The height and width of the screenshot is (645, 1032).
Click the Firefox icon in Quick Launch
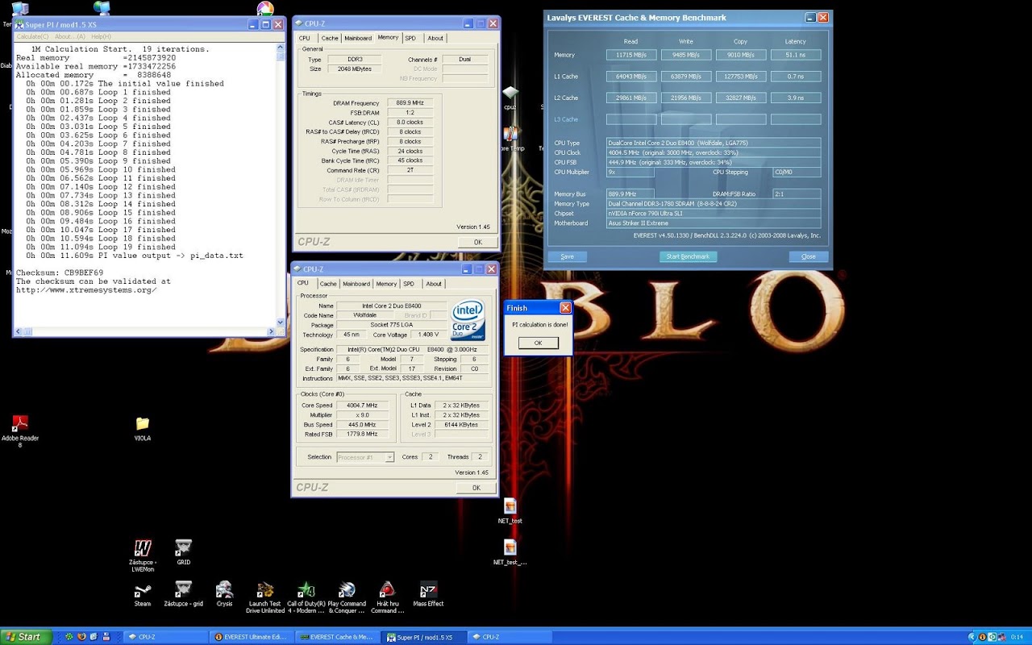pos(81,637)
